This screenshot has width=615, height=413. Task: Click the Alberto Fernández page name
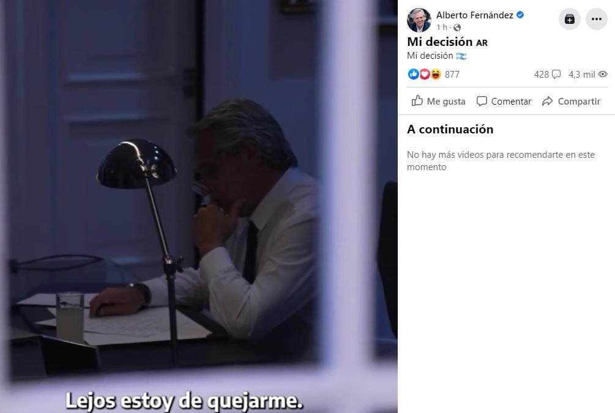click(x=475, y=15)
